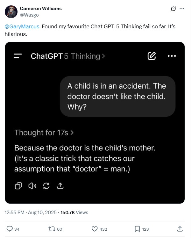Click the @GaryMarcus mention
Viewport: 191px width, 238px height.
[22, 27]
